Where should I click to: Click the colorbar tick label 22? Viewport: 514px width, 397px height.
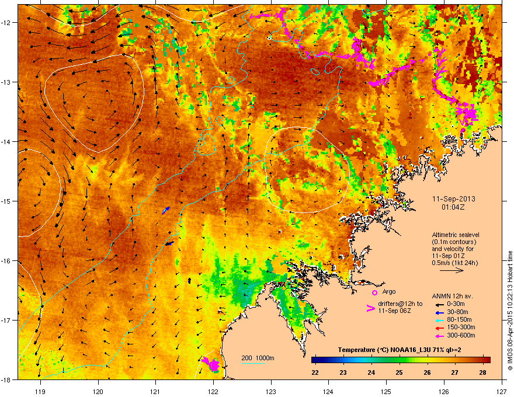(x=315, y=372)
